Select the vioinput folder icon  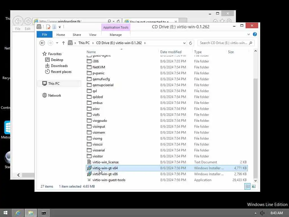click(89, 126)
